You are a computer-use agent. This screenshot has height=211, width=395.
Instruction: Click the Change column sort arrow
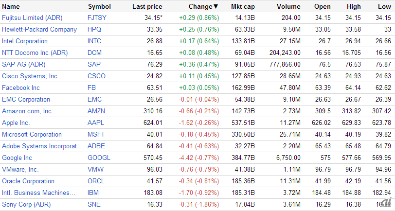216,7
